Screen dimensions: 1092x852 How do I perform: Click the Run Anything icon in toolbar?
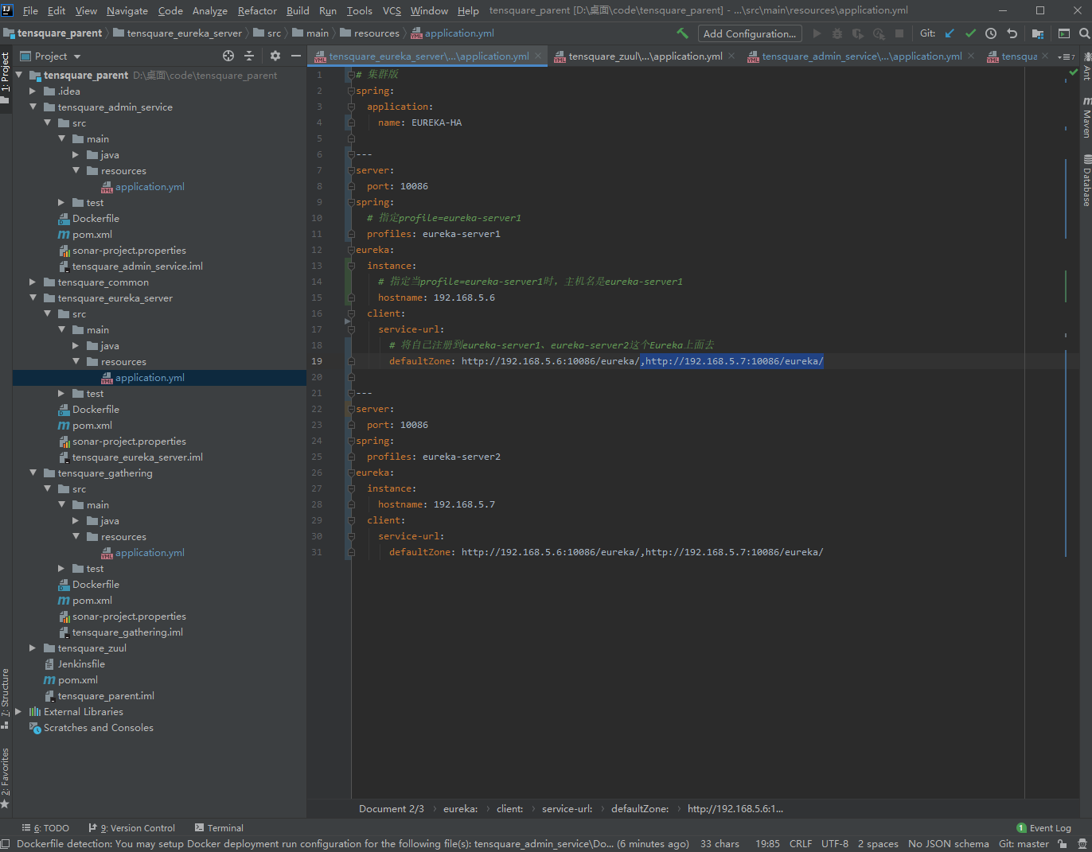point(1064,33)
